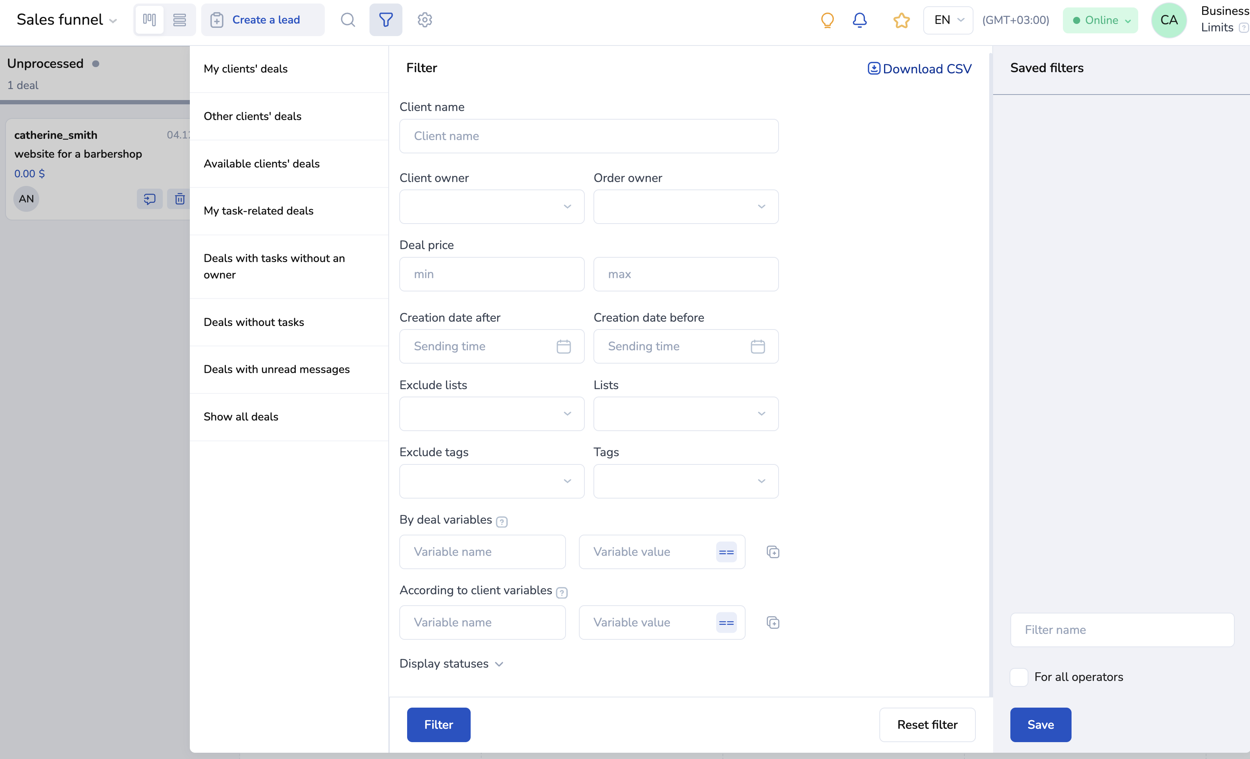Screen dimensions: 1250x759
Task: Select My clients' deals preset
Action: [x=246, y=69]
